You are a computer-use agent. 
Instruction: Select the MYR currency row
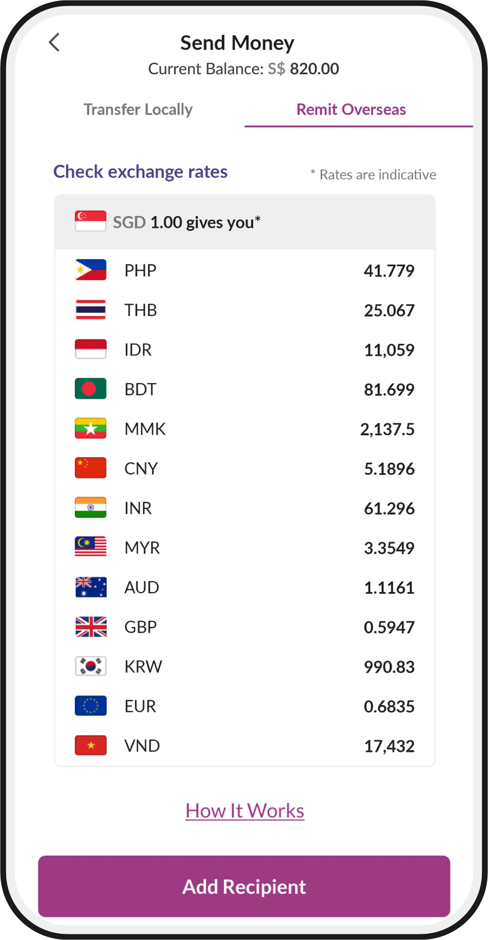click(245, 548)
